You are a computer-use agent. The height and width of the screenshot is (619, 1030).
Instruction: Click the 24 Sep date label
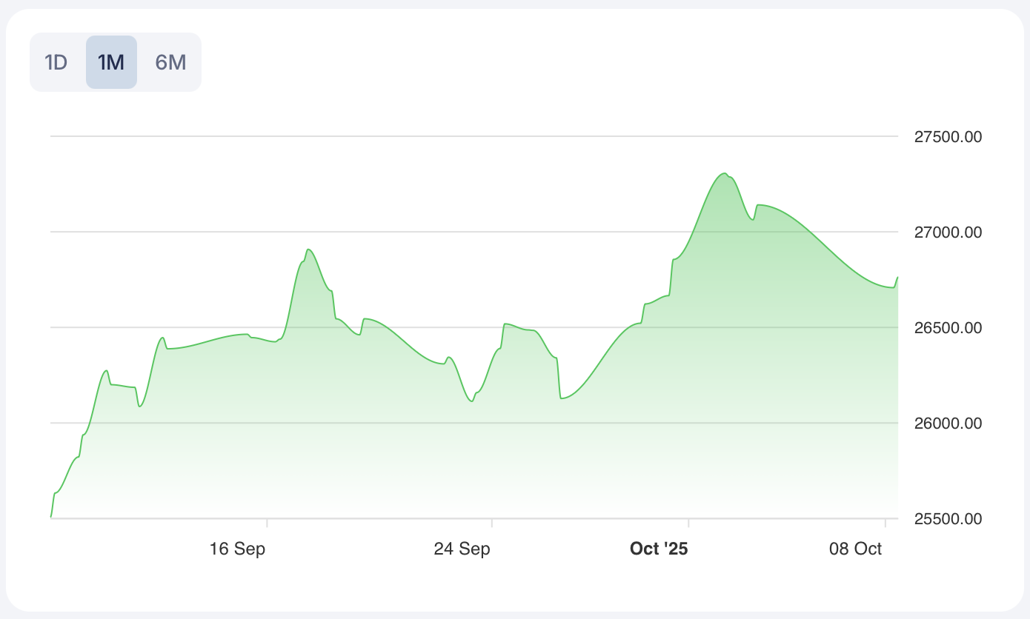tap(462, 549)
